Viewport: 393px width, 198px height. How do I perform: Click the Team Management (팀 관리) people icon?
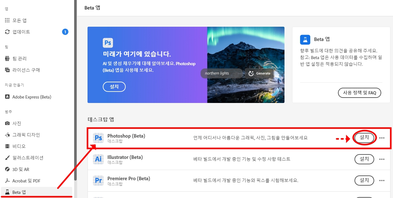pyautogui.click(x=7, y=58)
